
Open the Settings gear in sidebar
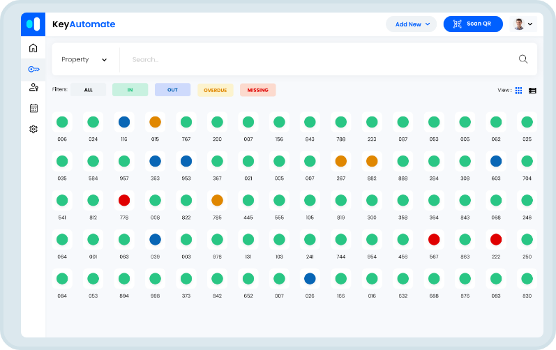point(33,129)
